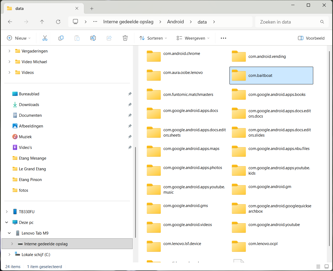Image resolution: width=333 pixels, height=271 pixels.
Task: Expand the Lokale schijf (C:) node
Action: [9, 254]
